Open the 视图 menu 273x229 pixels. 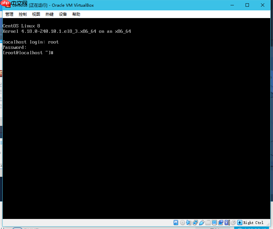[x=36, y=14]
